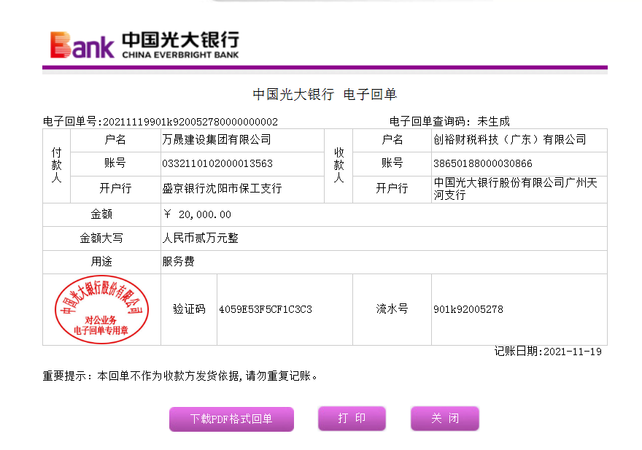642x450 pixels.
Task: Click the 下载PDF格式回单 button
Action: 231,419
